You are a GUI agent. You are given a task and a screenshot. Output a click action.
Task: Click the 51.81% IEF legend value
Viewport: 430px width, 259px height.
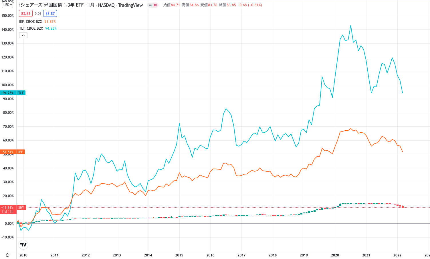[x=50, y=22]
